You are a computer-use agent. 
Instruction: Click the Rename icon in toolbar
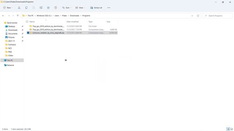pyautogui.click(x=41, y=8)
